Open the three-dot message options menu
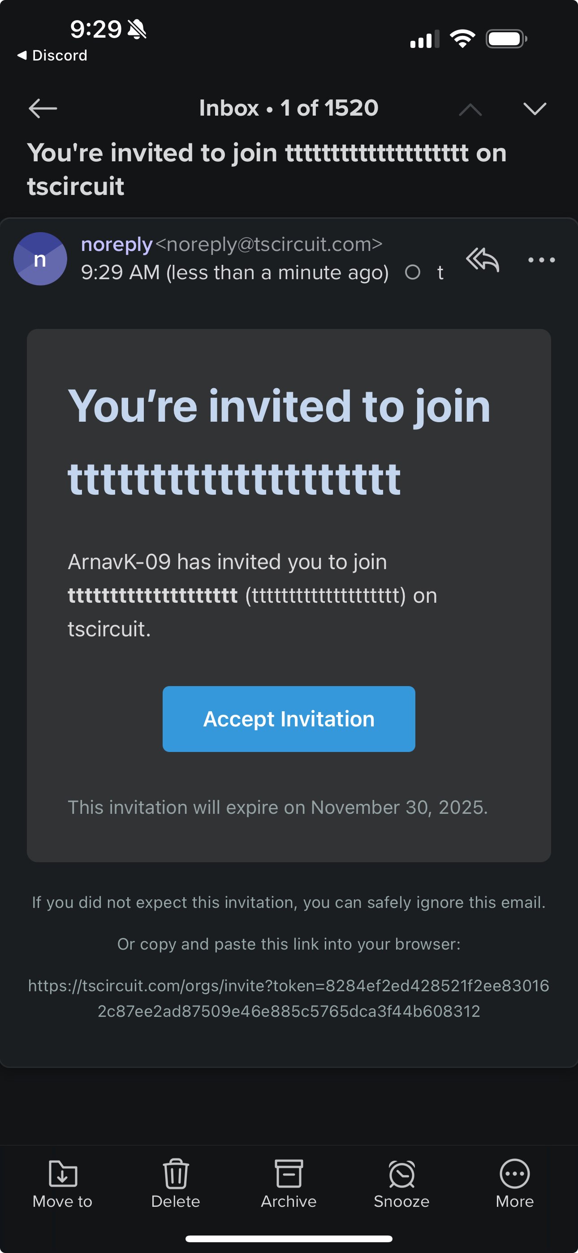 (x=542, y=260)
